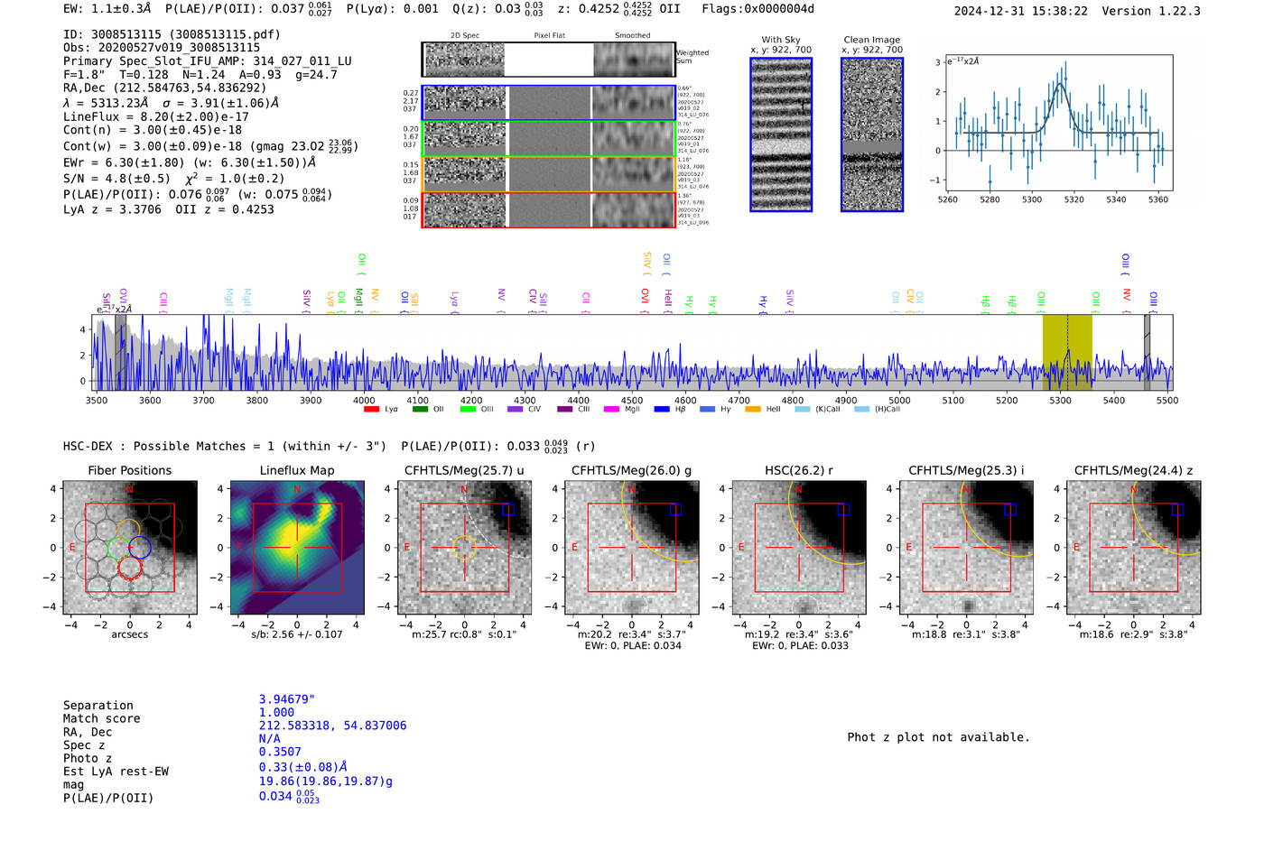The width and height of the screenshot is (1264, 860).
Task: Click the Clean Image cutout
Action: click(872, 134)
